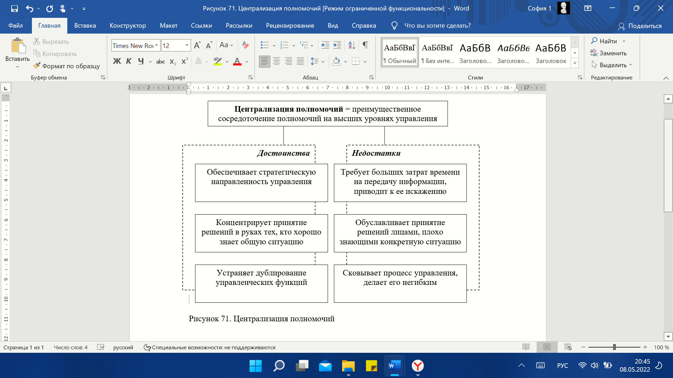Show or hide paragraph marks
The image size is (673, 378).
coord(366,45)
